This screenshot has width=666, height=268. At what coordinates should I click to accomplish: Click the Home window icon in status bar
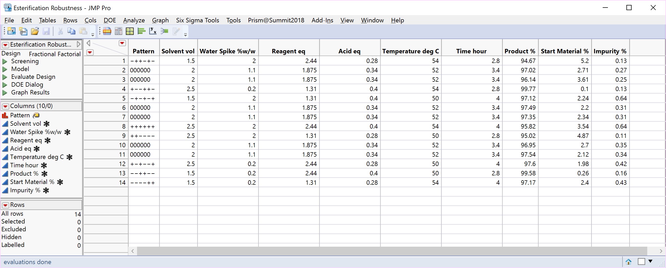pos(628,261)
